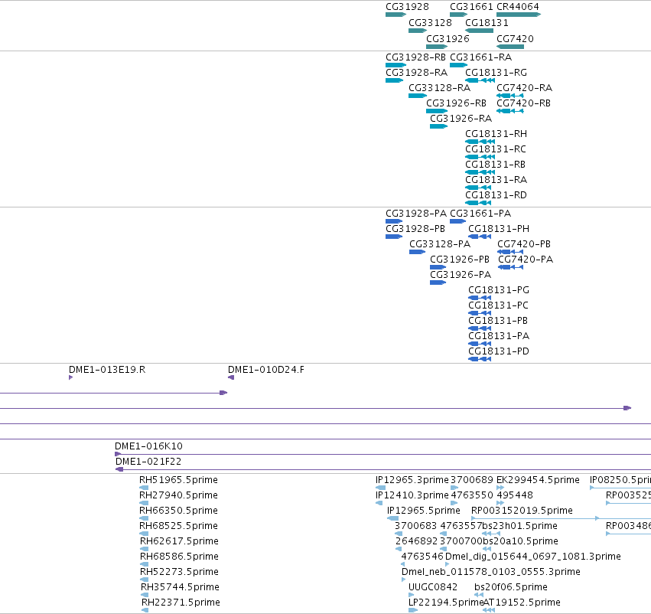Select protein CG33128-PA
The image size is (651, 614).
point(417,252)
